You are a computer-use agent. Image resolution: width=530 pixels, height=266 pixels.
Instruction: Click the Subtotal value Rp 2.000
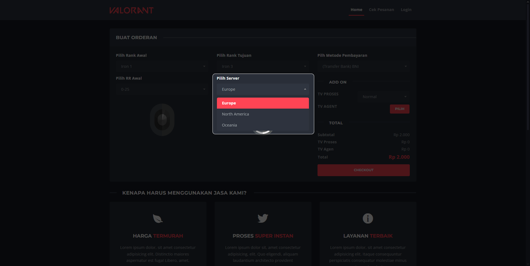(x=402, y=135)
